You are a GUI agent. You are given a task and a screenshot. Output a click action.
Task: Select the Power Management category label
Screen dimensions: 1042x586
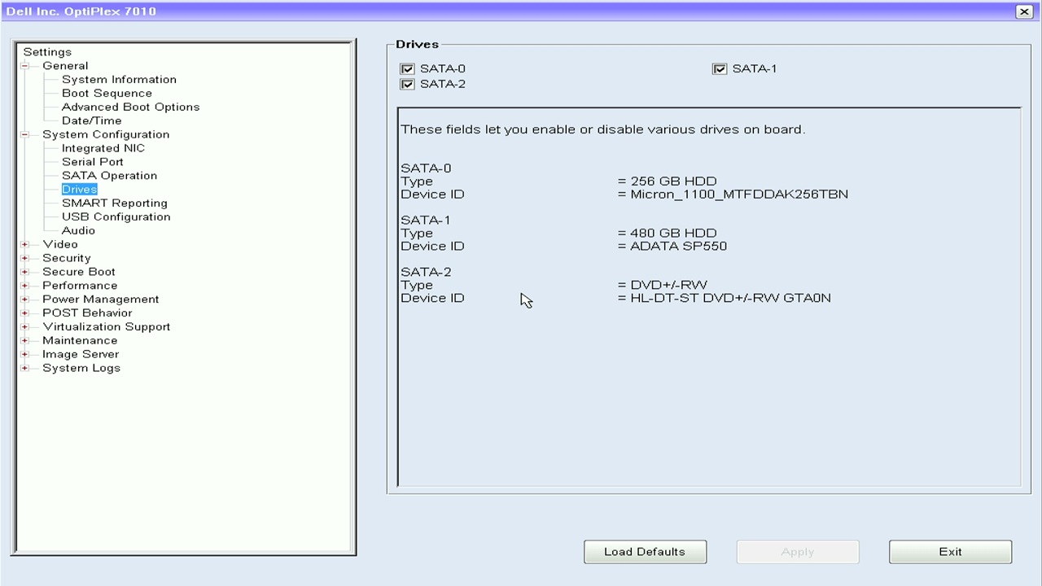pyautogui.click(x=101, y=300)
